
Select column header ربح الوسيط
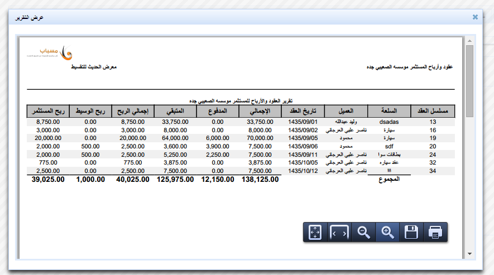click(x=90, y=111)
